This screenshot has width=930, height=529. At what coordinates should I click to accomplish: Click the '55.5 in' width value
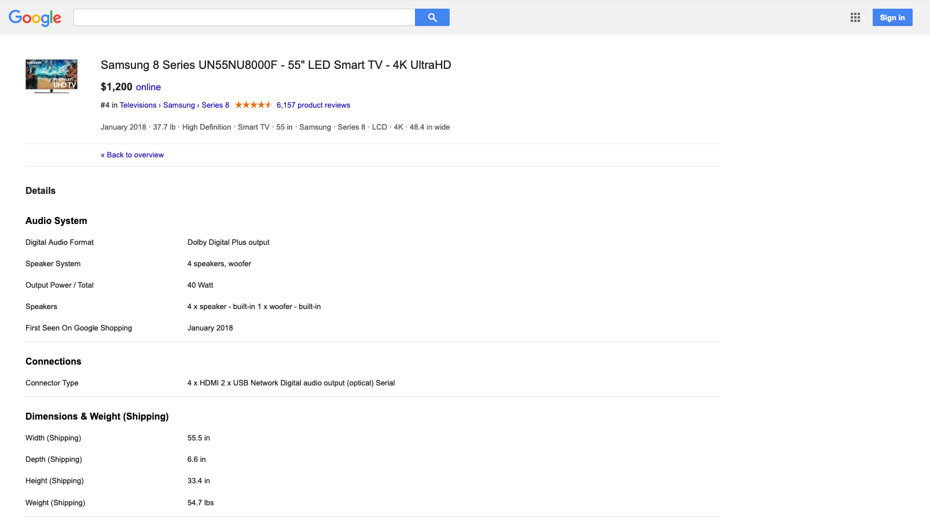coord(199,438)
